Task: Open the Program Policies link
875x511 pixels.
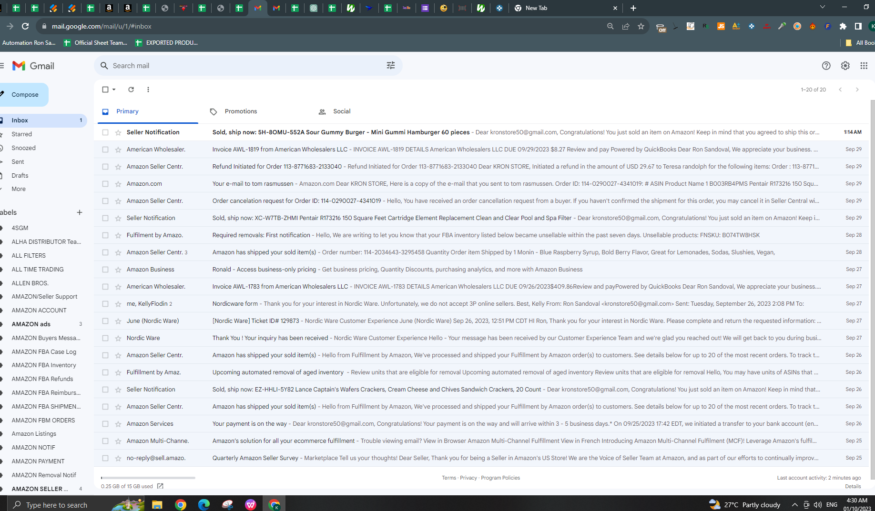Action: pos(500,478)
